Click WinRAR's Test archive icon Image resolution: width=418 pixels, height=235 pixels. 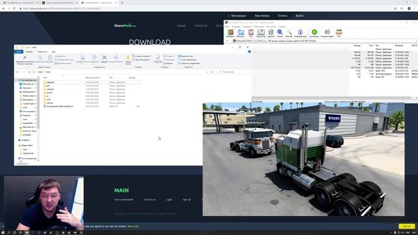[x=251, y=33]
